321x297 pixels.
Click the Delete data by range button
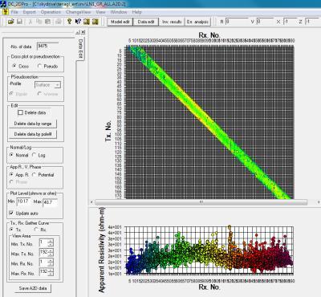point(33,124)
